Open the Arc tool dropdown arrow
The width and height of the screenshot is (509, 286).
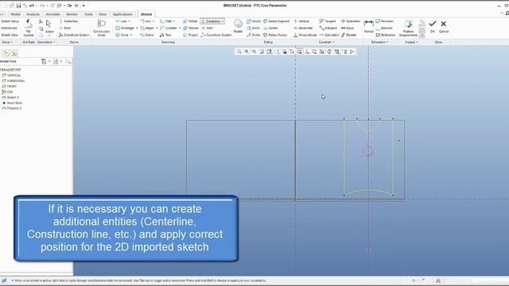(x=153, y=21)
